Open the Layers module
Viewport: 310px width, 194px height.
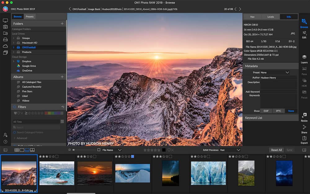coord(304,59)
